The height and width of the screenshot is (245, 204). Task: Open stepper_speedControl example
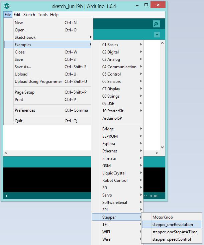[172, 239]
